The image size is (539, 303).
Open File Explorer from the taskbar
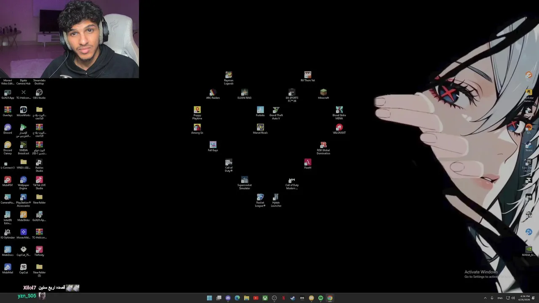(x=246, y=298)
